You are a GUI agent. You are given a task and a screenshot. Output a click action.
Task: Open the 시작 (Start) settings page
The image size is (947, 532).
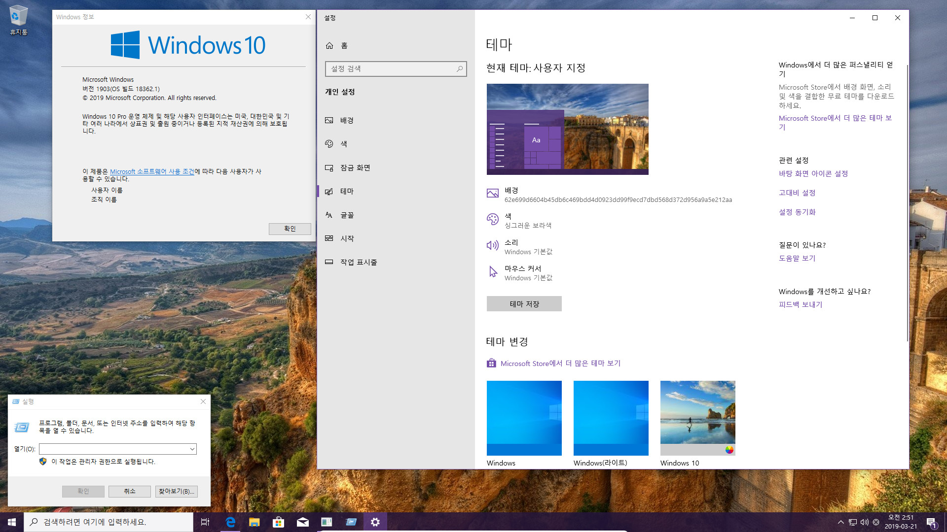click(396, 238)
